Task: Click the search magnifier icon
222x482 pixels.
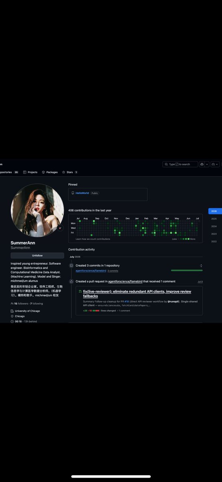Action: pos(166,164)
